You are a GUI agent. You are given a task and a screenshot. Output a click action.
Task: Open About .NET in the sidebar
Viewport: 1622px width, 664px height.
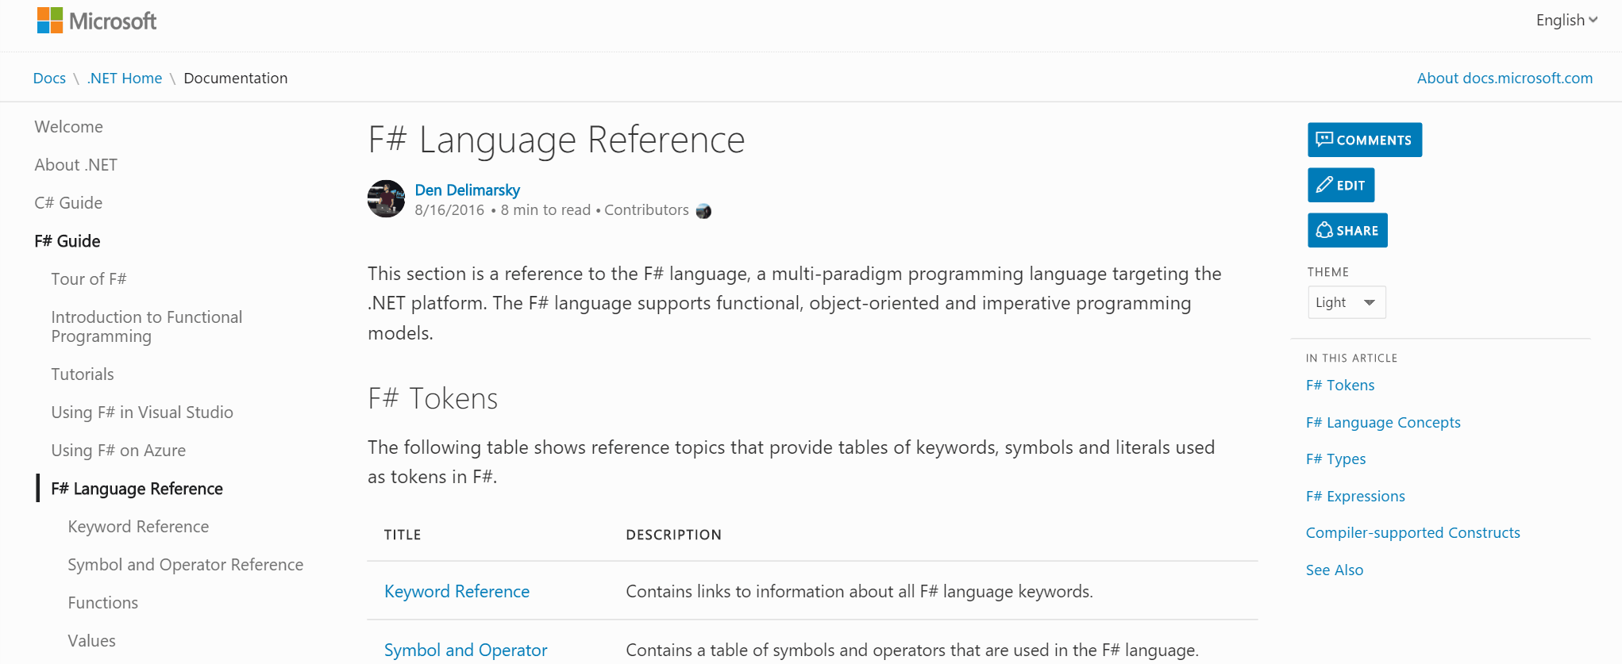click(76, 165)
